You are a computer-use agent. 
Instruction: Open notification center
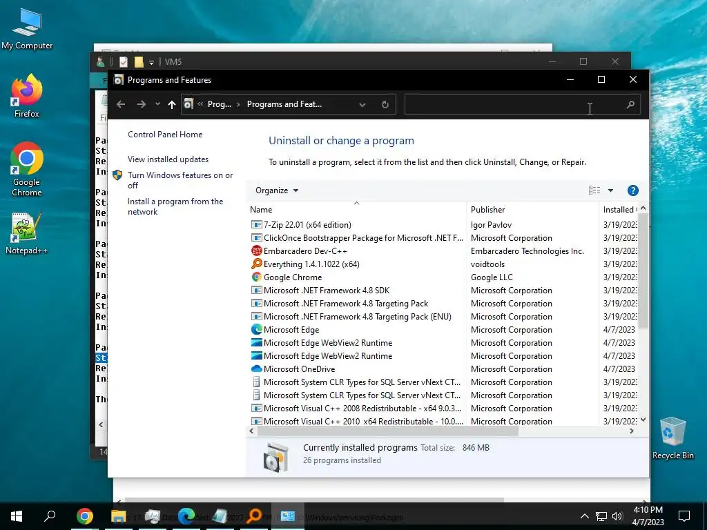point(684,516)
